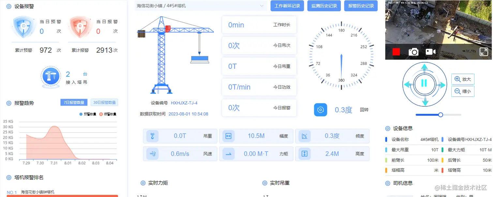The image size is (493, 197).
Task: Take a camera snapshot with photo icon
Action: tap(413, 52)
